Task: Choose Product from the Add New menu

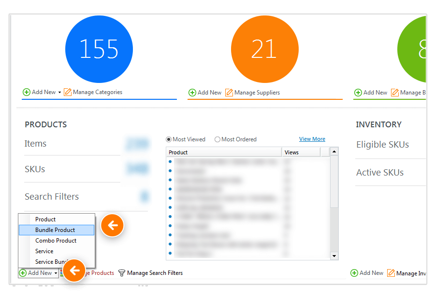Action: click(x=57, y=219)
